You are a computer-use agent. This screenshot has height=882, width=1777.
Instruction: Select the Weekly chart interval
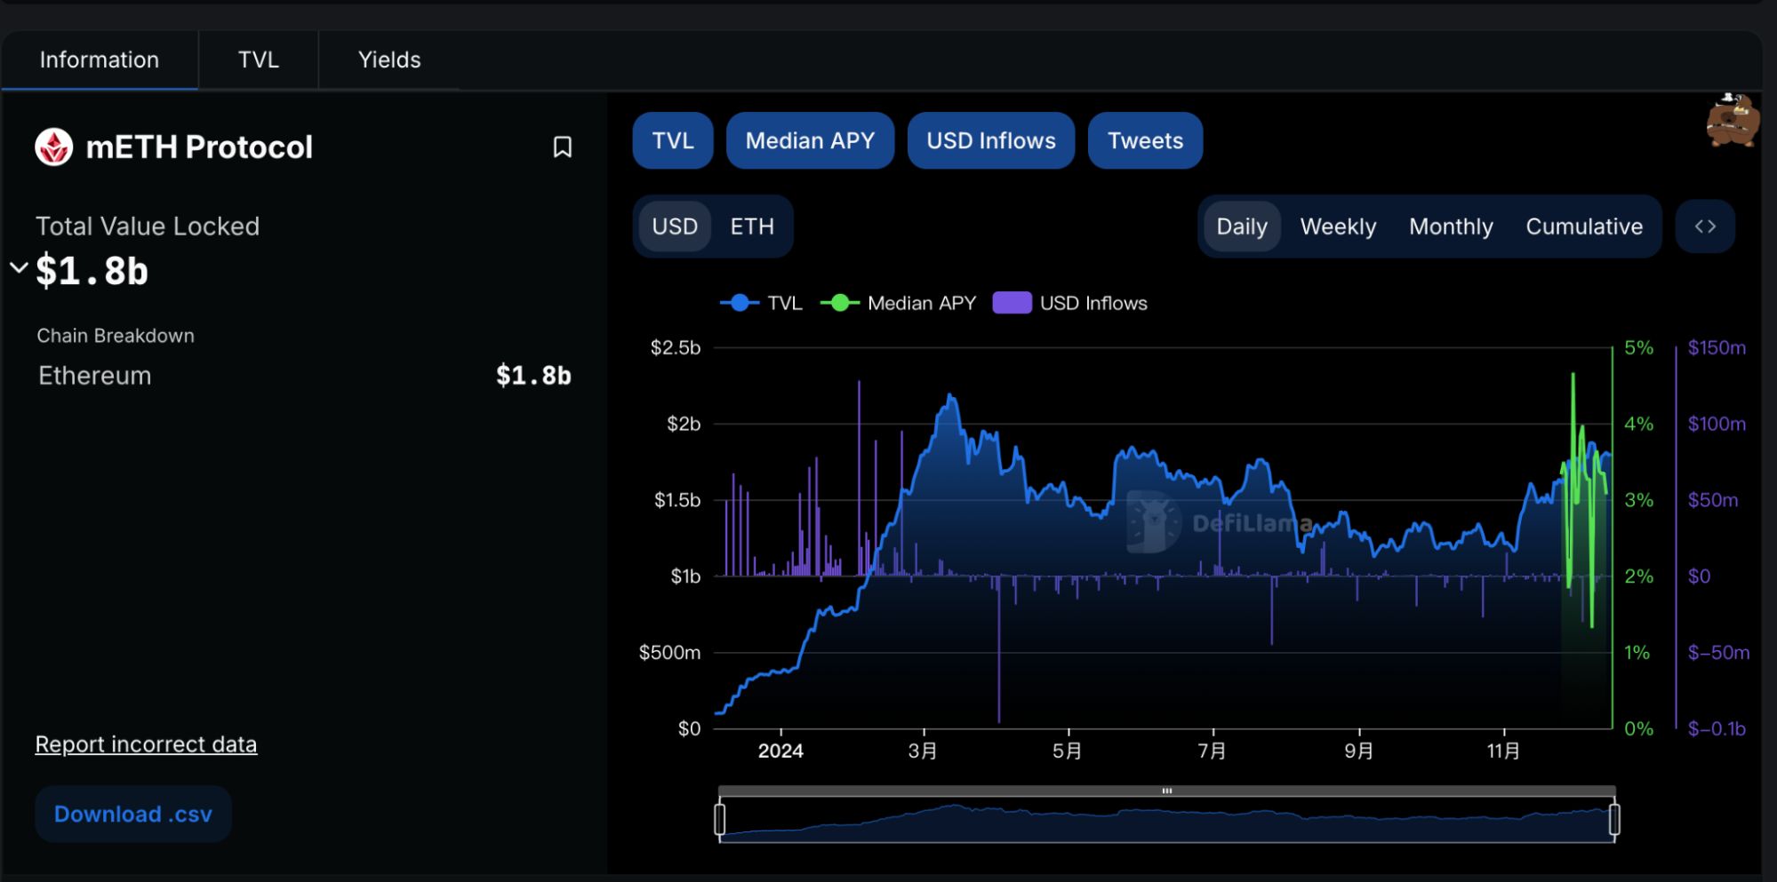(1337, 227)
